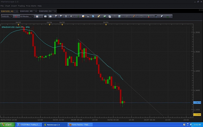Select the ellipse shape drawing tool
Viewport: 203px width, 127px height.
(141, 16)
